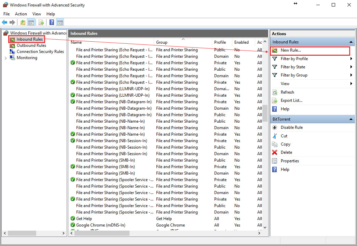The height and width of the screenshot is (246, 357).
Task: Click the Monitoring tree icon
Action: point(12,58)
